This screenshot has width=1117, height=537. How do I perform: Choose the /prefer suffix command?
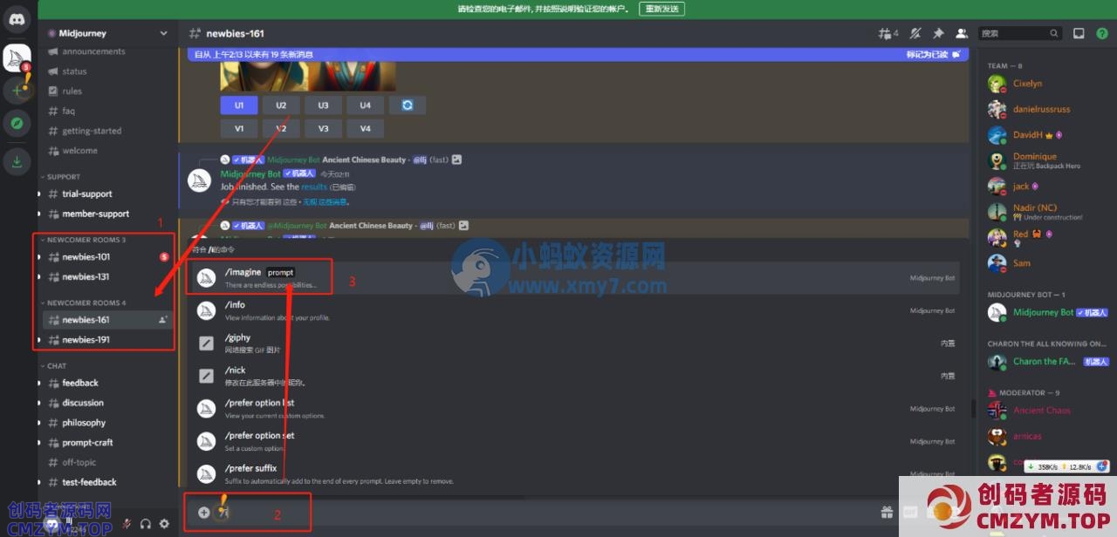tap(250, 473)
